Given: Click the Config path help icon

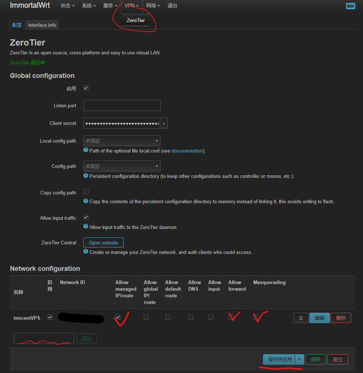Looking at the screenshot, I should click(x=86, y=176).
